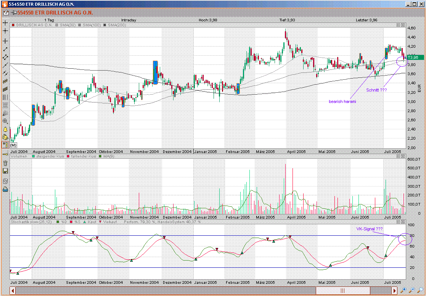
Task: Toggle the Kauf signal legend entry
Action: 90,222
